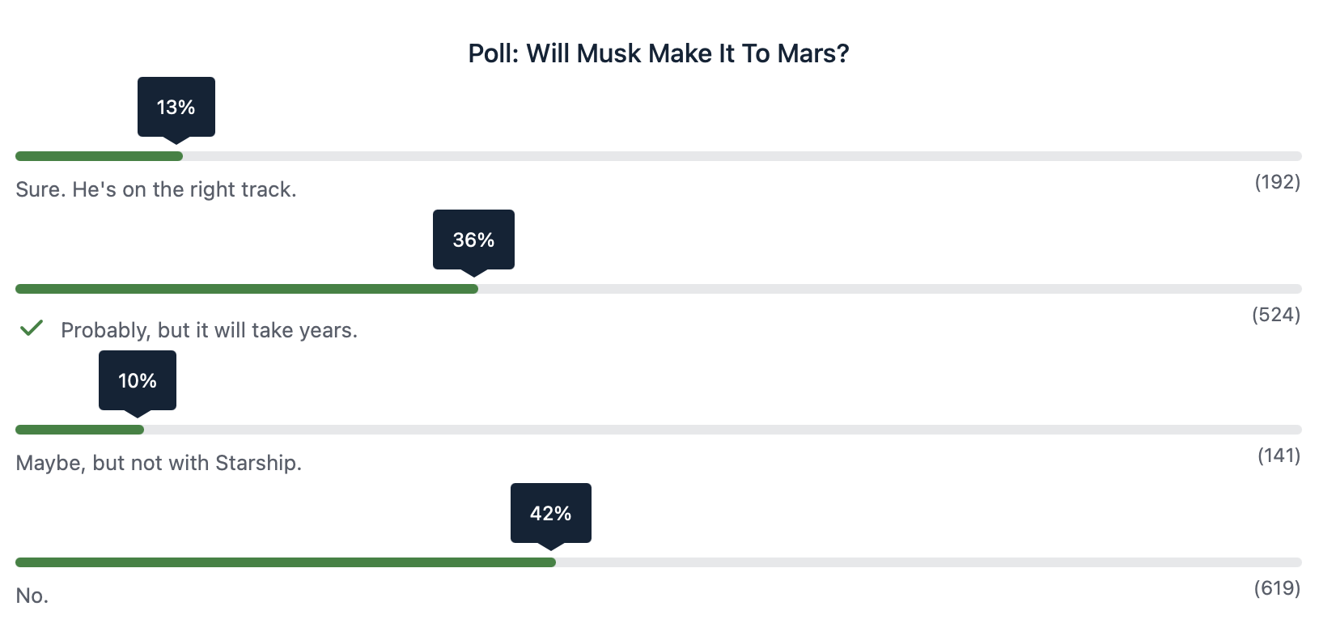This screenshot has width=1319, height=636.
Task: Click the 42% percentage tooltip
Action: pos(551,513)
